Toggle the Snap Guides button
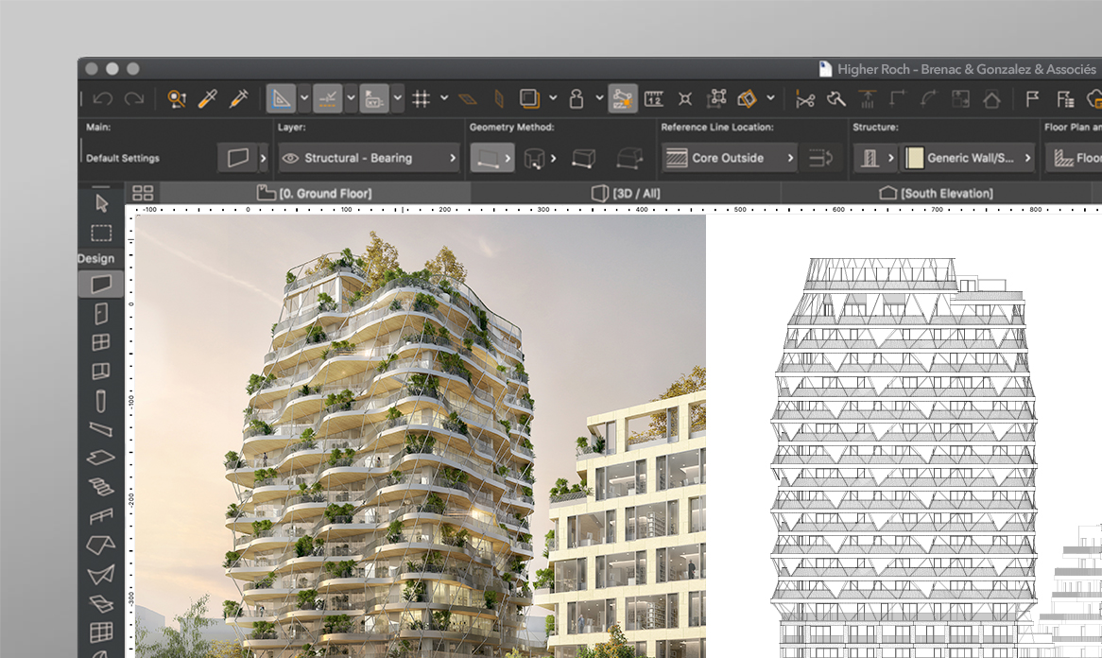This screenshot has width=1102, height=658. pyautogui.click(x=328, y=99)
